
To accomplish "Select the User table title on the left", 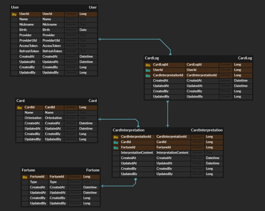I will click(15, 7).
